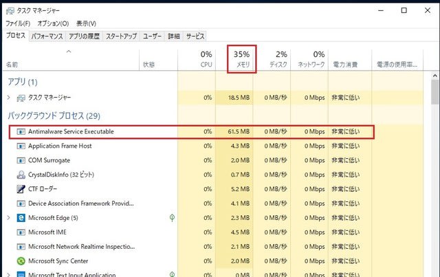Click the バックグラウンド プロセス (29) heading

tap(54, 115)
